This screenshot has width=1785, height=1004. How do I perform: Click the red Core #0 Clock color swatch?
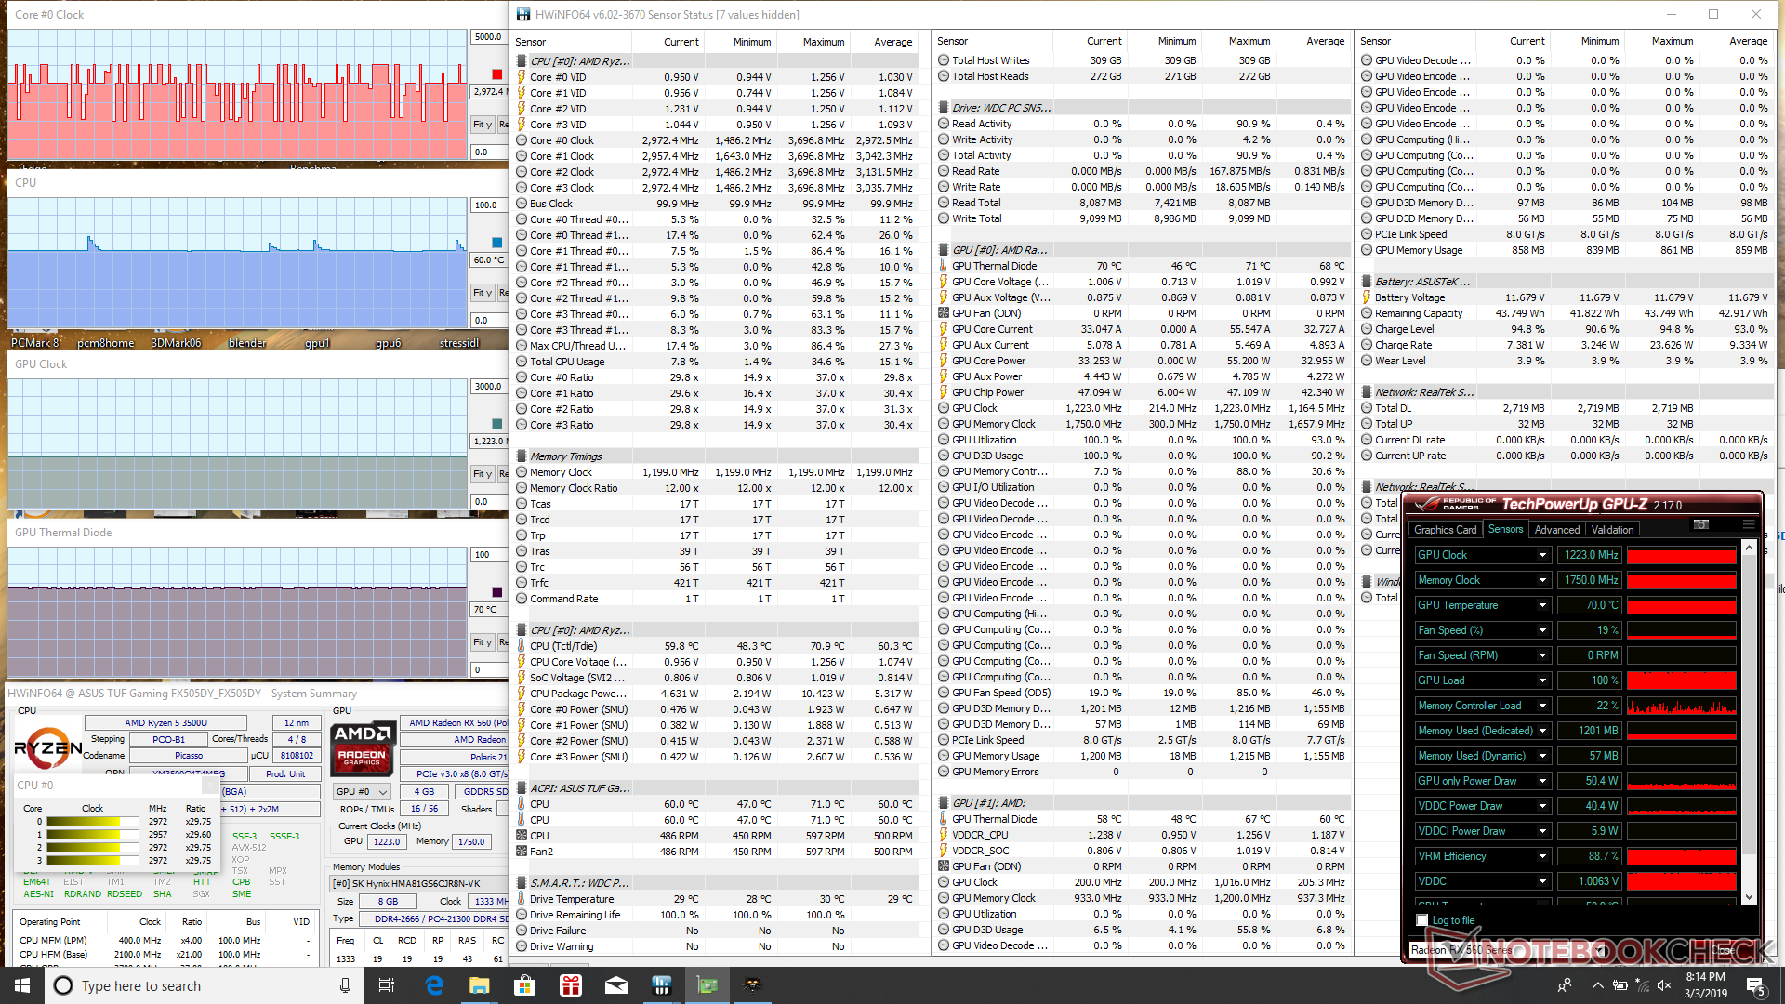point(496,74)
